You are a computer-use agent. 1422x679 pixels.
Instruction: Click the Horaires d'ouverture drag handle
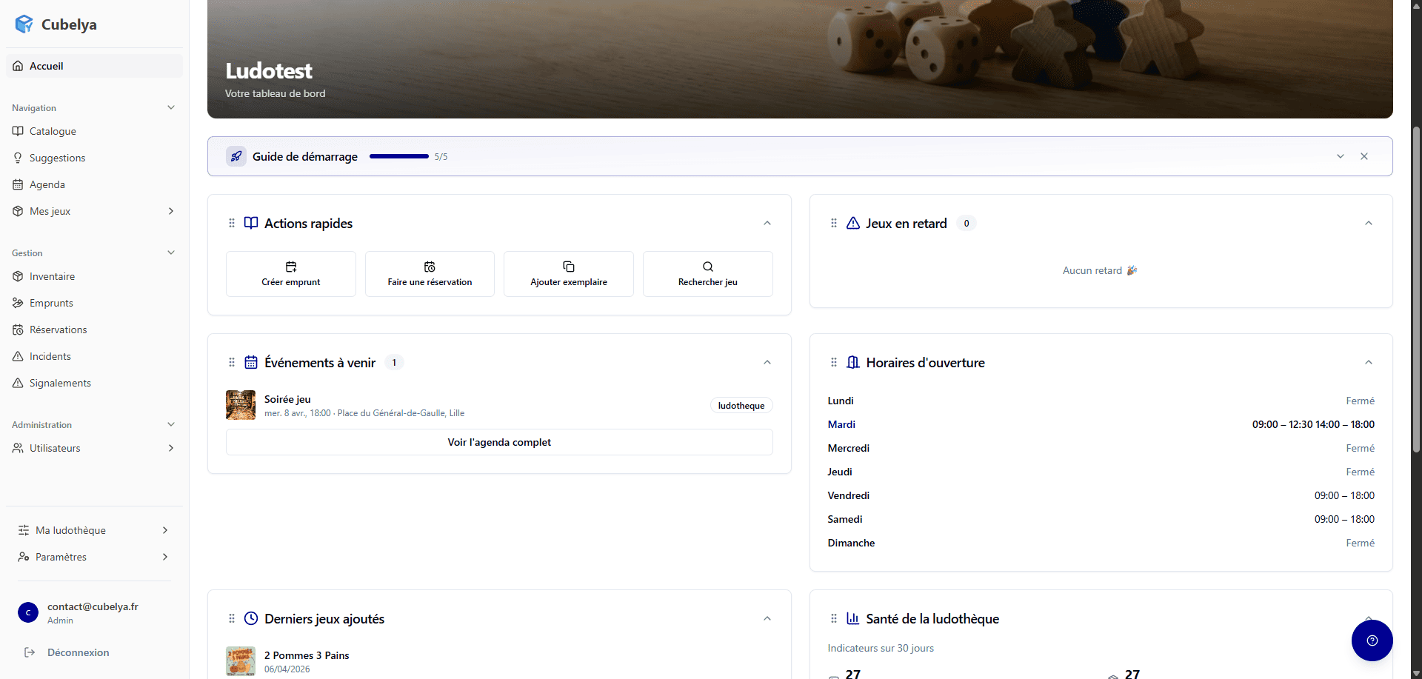point(834,362)
